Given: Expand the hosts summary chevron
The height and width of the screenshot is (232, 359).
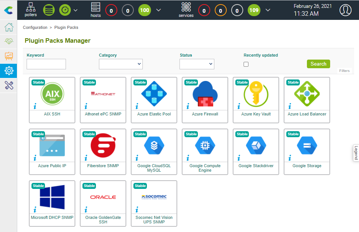Looking at the screenshot, I should pyautogui.click(x=159, y=10).
